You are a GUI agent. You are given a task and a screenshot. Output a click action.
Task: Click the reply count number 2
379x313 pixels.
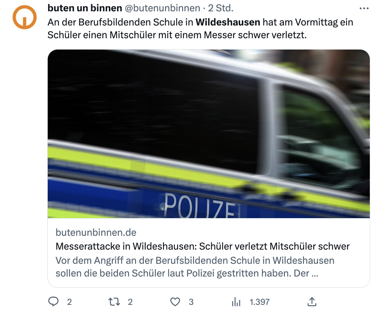coord(69,302)
